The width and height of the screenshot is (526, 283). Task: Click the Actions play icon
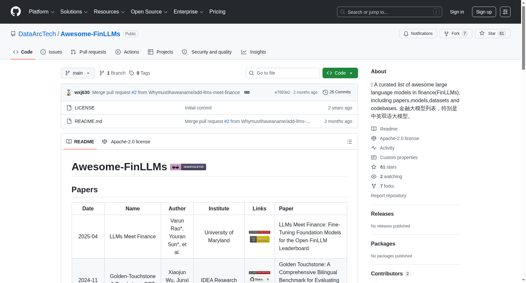click(118, 52)
